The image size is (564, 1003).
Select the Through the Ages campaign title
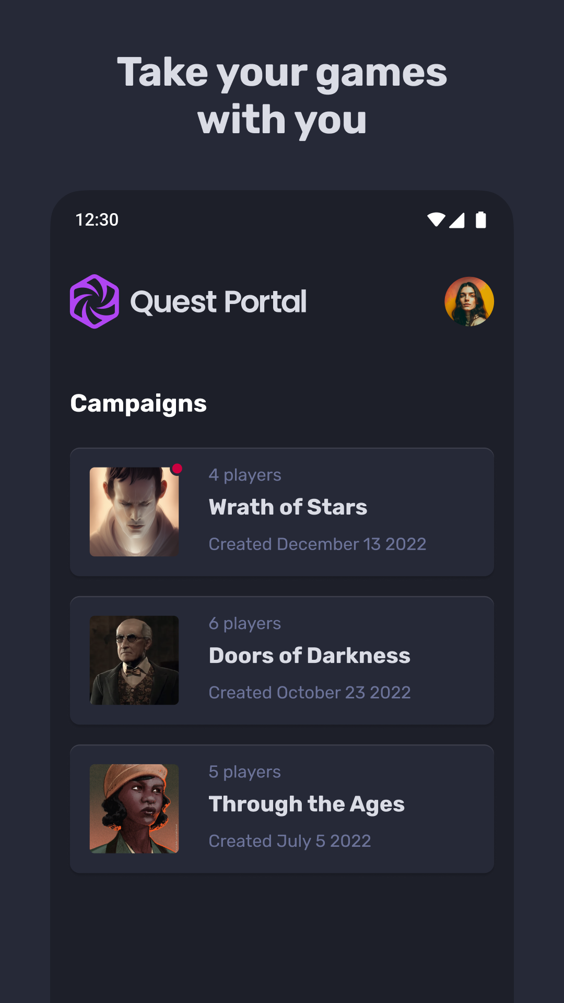[x=307, y=804]
